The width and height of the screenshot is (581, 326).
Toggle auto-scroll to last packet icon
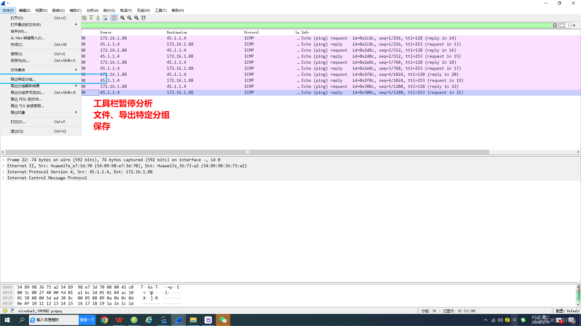(x=105, y=18)
